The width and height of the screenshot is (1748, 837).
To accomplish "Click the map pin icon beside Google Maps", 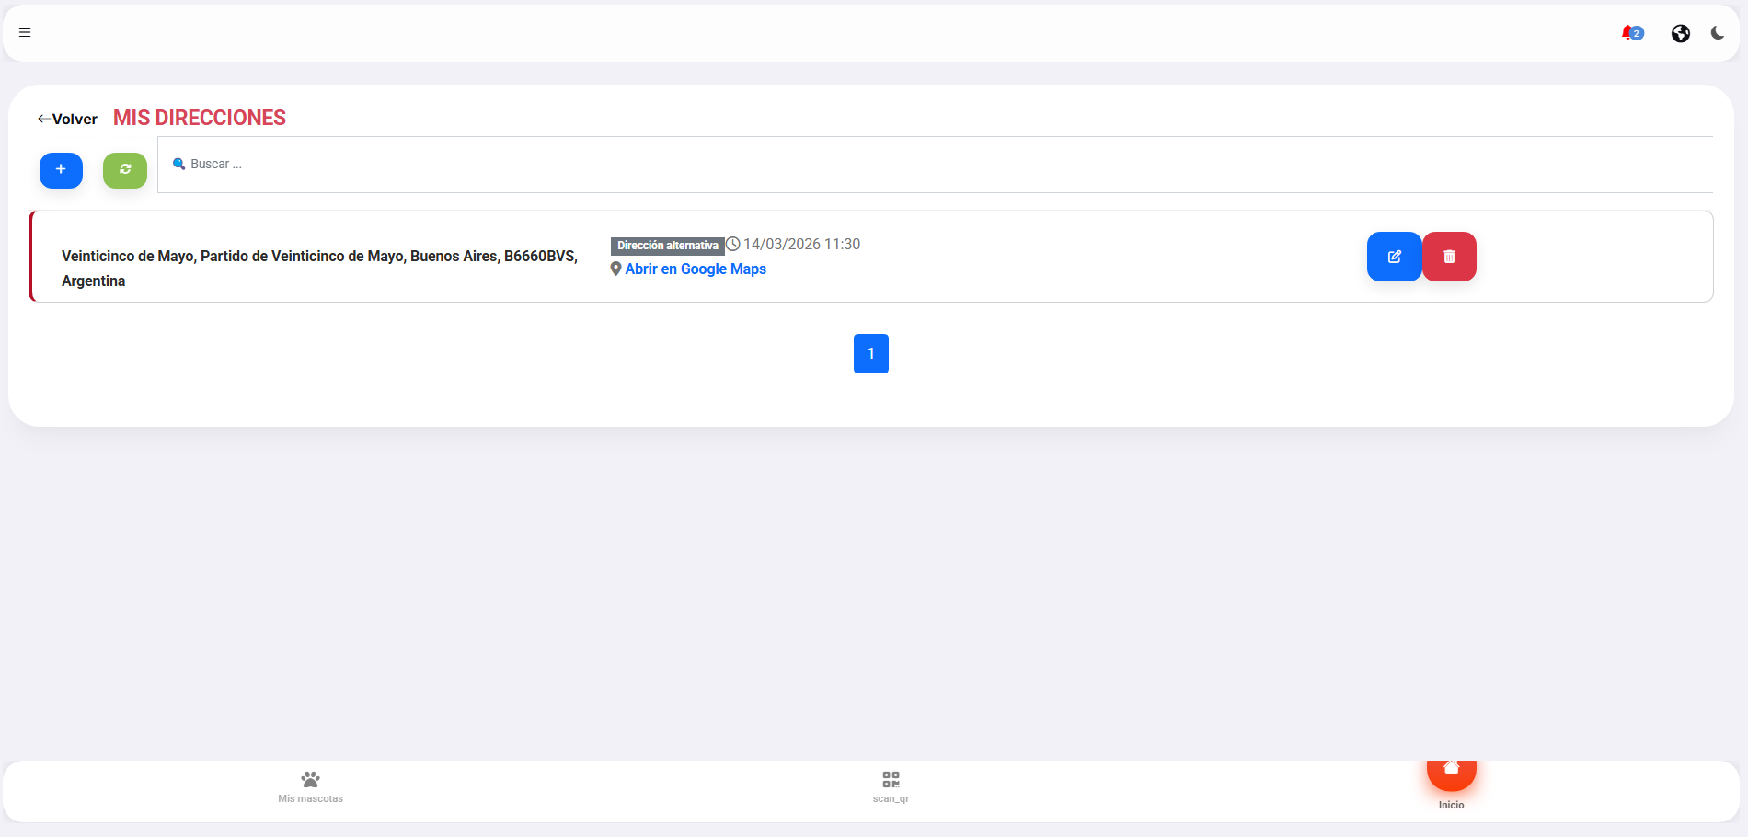I will 615,269.
